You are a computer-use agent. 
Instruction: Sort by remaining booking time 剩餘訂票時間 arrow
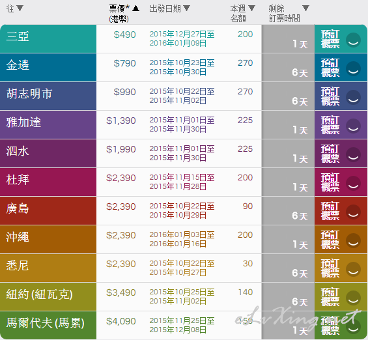[x=305, y=8]
